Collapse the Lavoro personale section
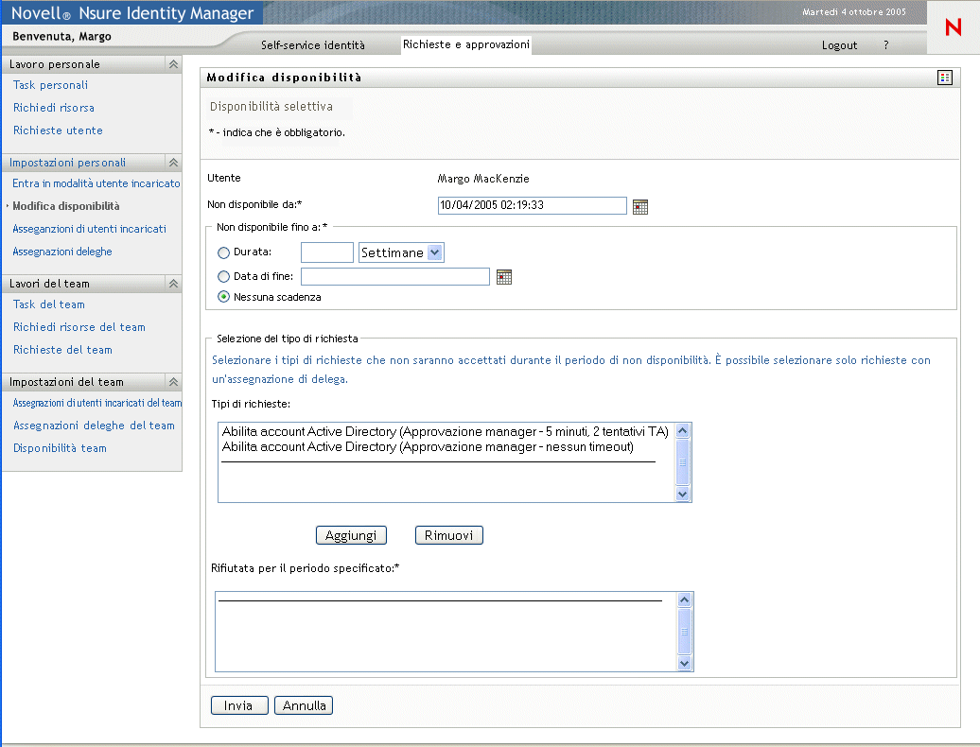 pyautogui.click(x=173, y=64)
